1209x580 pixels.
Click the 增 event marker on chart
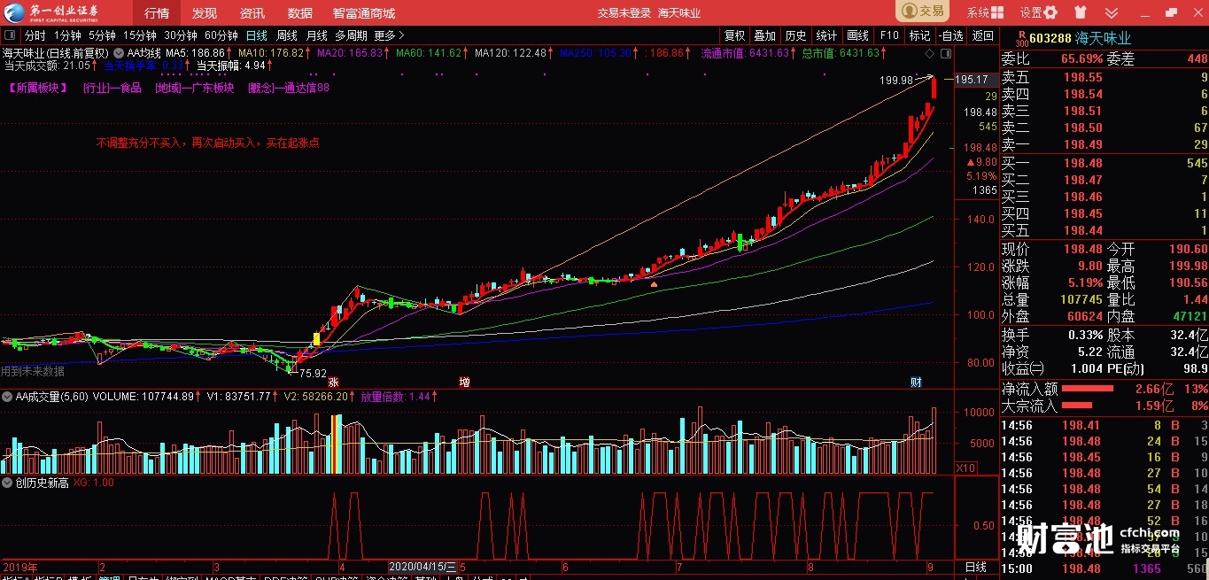point(464,382)
